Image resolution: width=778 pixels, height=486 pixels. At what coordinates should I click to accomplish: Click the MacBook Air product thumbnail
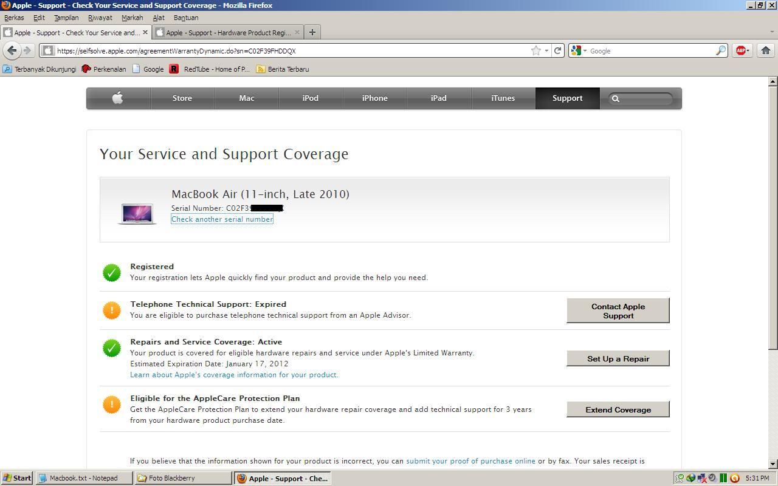pos(137,214)
